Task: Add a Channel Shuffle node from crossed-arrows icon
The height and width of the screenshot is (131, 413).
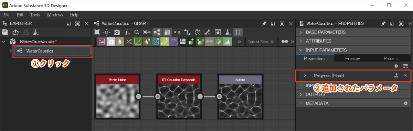Action: point(128,42)
